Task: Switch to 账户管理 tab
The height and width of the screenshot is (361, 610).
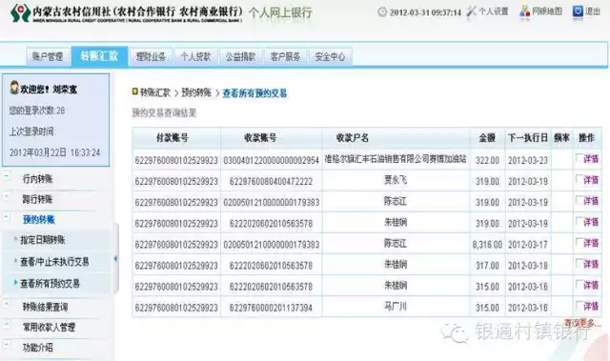Action: coord(48,57)
